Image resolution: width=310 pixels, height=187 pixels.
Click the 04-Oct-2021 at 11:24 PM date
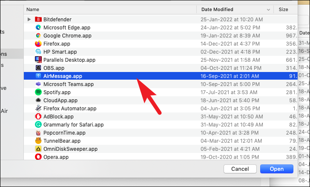[x=231, y=68]
